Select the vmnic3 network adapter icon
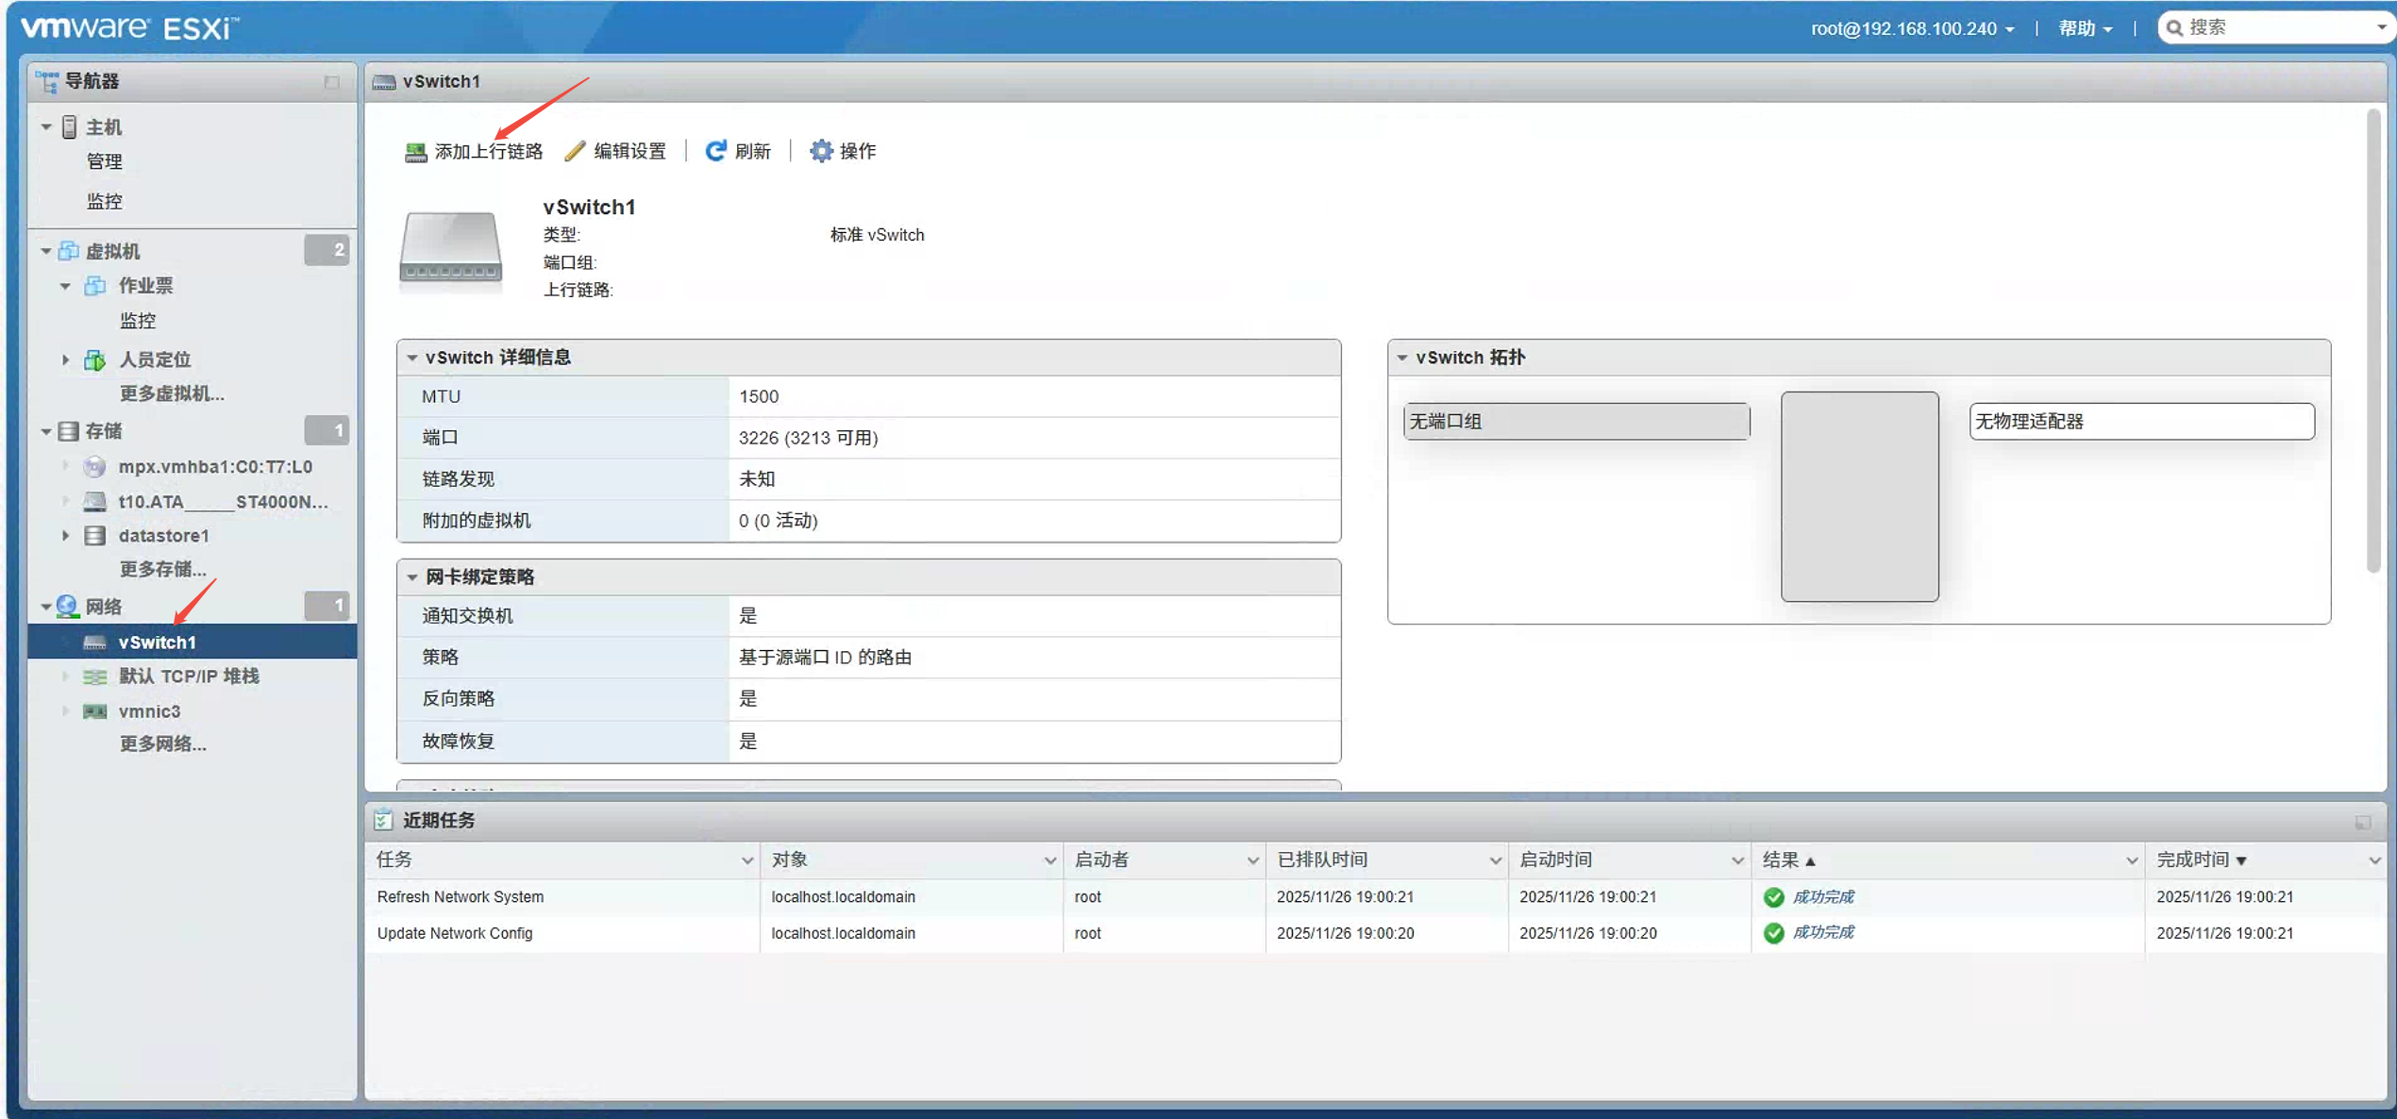The height and width of the screenshot is (1119, 2397). click(94, 711)
